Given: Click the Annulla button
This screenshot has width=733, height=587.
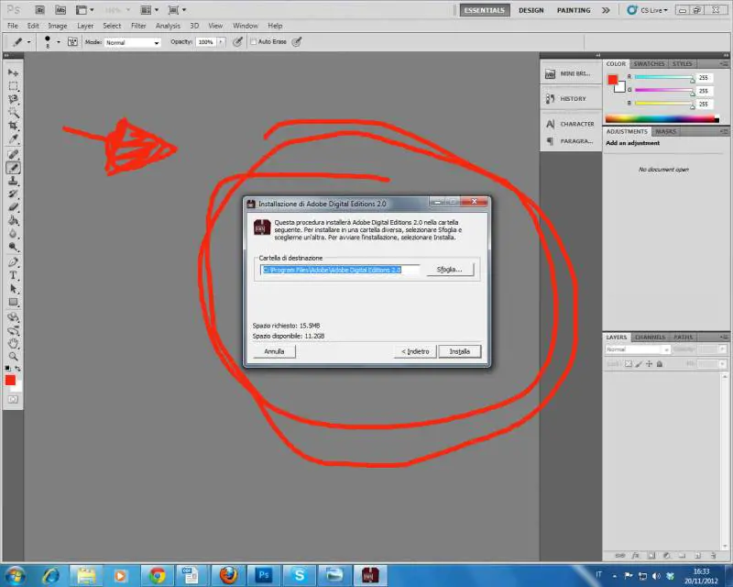Looking at the screenshot, I should click(x=274, y=351).
